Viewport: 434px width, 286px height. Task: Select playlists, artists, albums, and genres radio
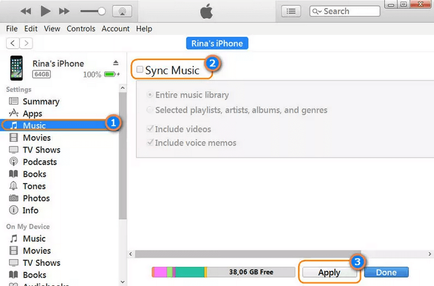[x=150, y=110]
